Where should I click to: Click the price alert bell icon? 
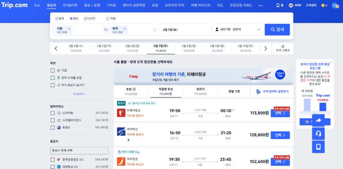pos(258,92)
